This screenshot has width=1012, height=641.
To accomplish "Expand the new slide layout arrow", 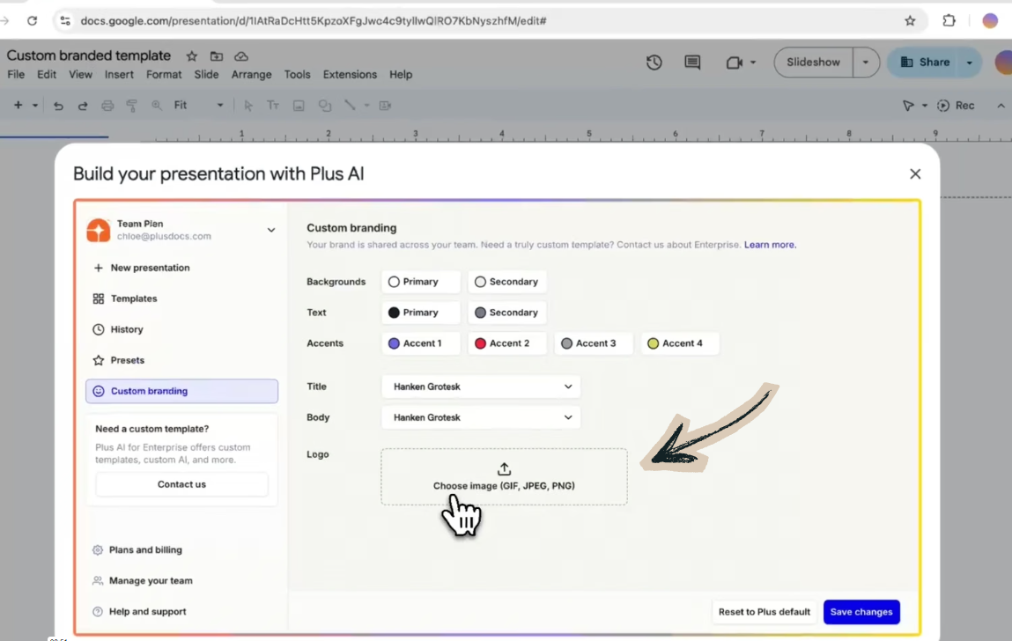I will pyautogui.click(x=35, y=106).
